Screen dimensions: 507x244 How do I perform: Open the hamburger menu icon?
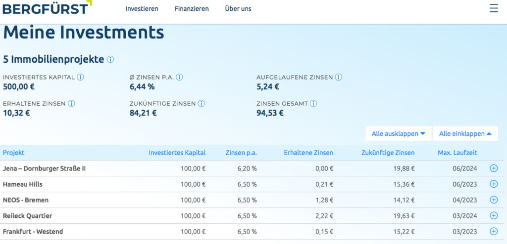tap(494, 8)
